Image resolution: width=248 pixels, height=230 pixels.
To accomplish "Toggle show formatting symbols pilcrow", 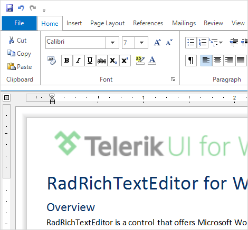I will coord(191,61).
